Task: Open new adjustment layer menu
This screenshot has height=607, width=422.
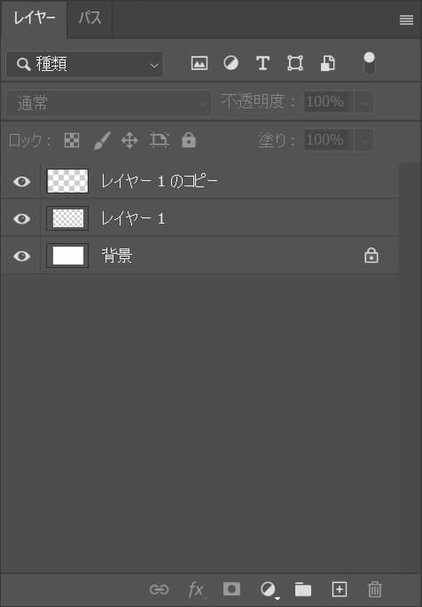Action: coord(269,590)
